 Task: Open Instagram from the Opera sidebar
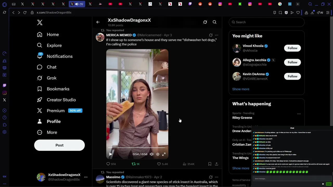(4, 93)
